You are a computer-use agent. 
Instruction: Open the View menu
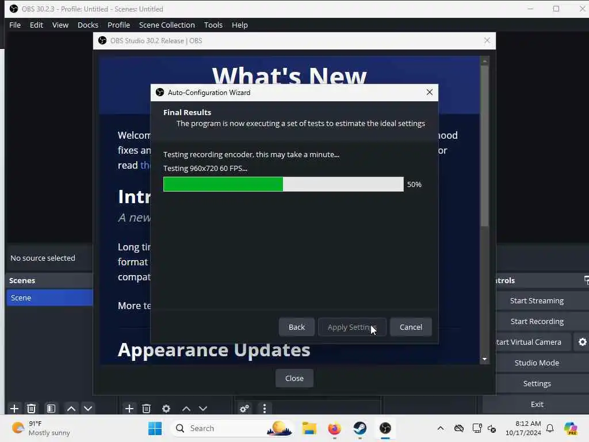[x=60, y=25]
